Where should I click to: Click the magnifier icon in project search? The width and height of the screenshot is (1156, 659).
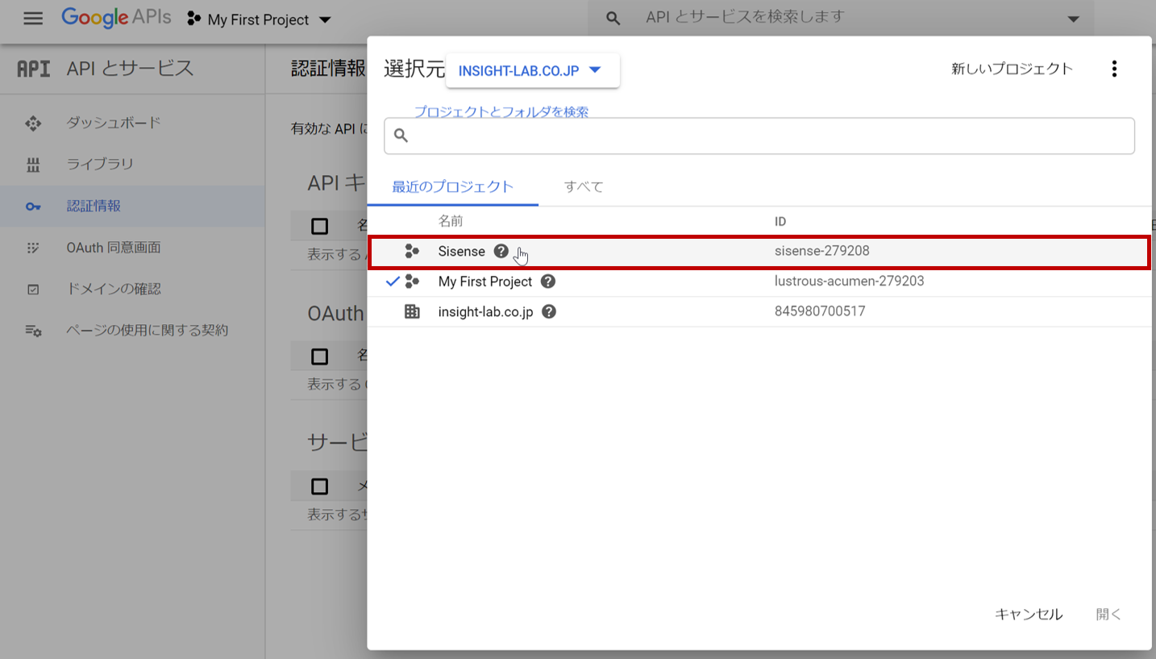pos(401,136)
